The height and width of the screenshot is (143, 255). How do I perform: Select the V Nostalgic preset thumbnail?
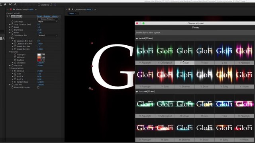pos(244,51)
